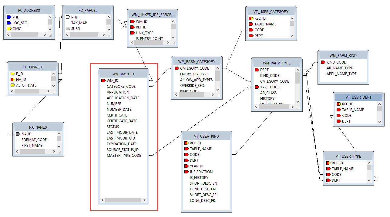The height and width of the screenshot is (217, 390).
Task: Click the resize grip of the PC_ADDRESS table
Action: tap(50, 35)
